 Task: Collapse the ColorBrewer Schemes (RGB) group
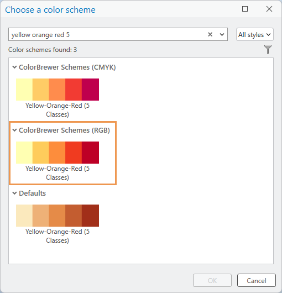point(14,130)
